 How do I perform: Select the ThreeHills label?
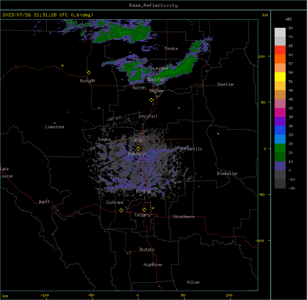pyautogui.click(x=191, y=149)
